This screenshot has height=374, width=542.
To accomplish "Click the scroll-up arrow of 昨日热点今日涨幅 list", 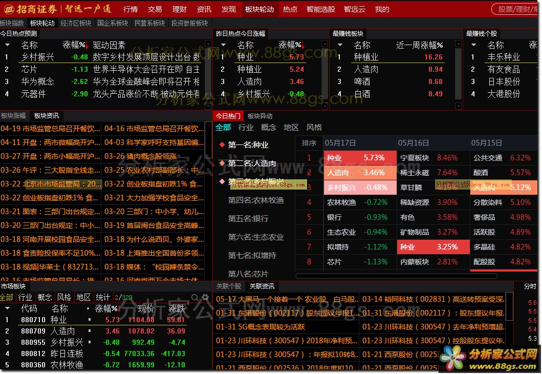I will point(324,44).
